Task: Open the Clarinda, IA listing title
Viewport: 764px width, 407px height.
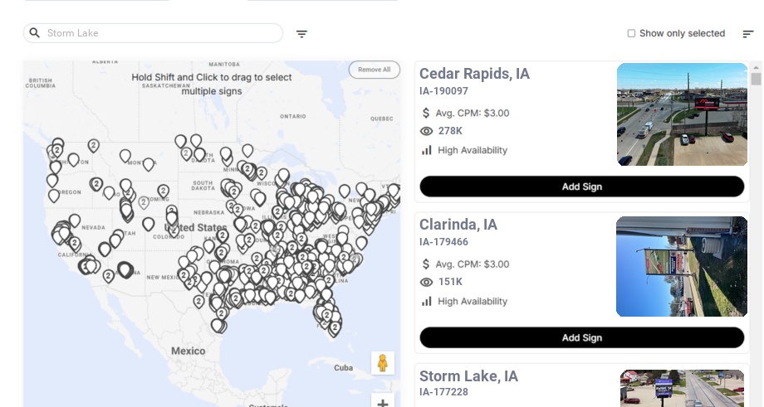Action: point(458,225)
